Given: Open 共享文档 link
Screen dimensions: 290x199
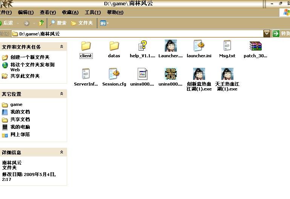Looking at the screenshot, I should (20, 119).
